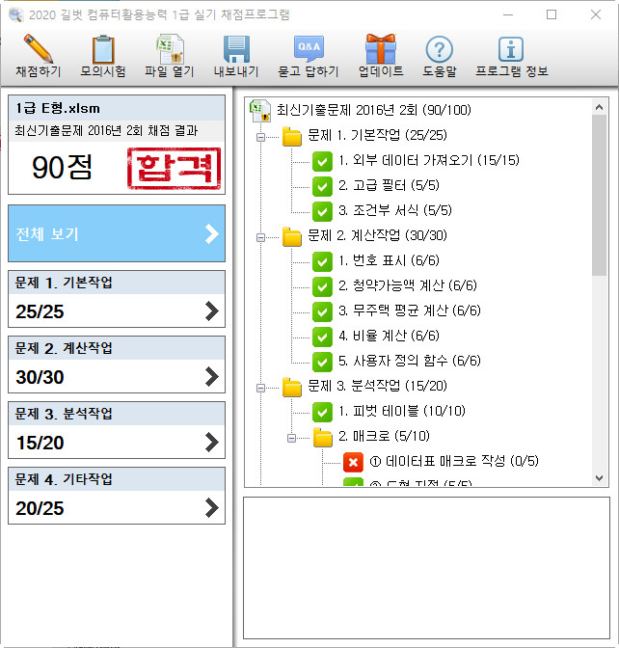Select 문제 4. 기타작업 20/25 panel
Screen dimensions: 619x648
(117, 496)
